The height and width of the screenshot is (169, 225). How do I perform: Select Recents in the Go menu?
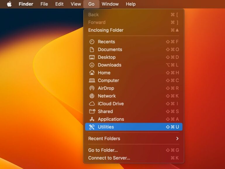tap(134, 42)
